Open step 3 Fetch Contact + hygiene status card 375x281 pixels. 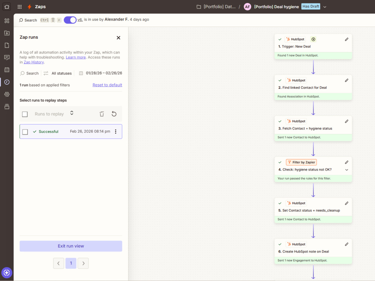(x=313, y=129)
